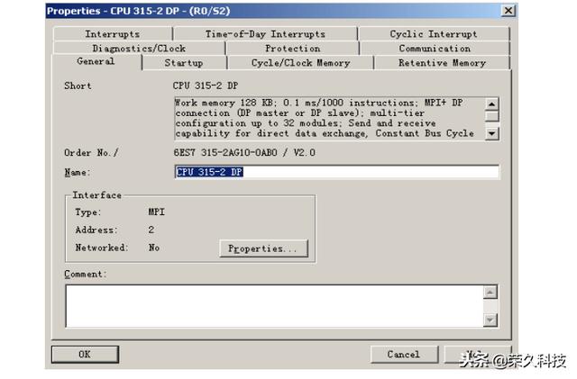The height and width of the screenshot is (379, 577).
Task: Click description box scroll down arrow
Action: [x=492, y=133]
